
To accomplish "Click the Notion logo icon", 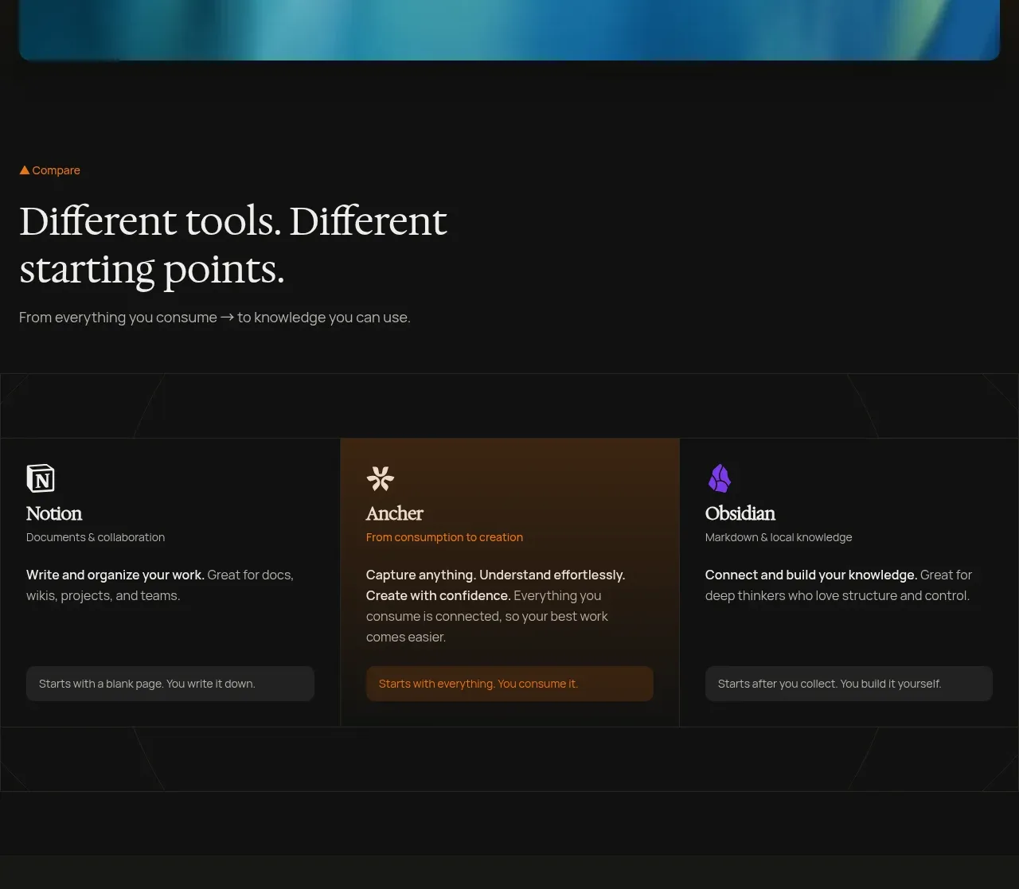I will click(41, 478).
